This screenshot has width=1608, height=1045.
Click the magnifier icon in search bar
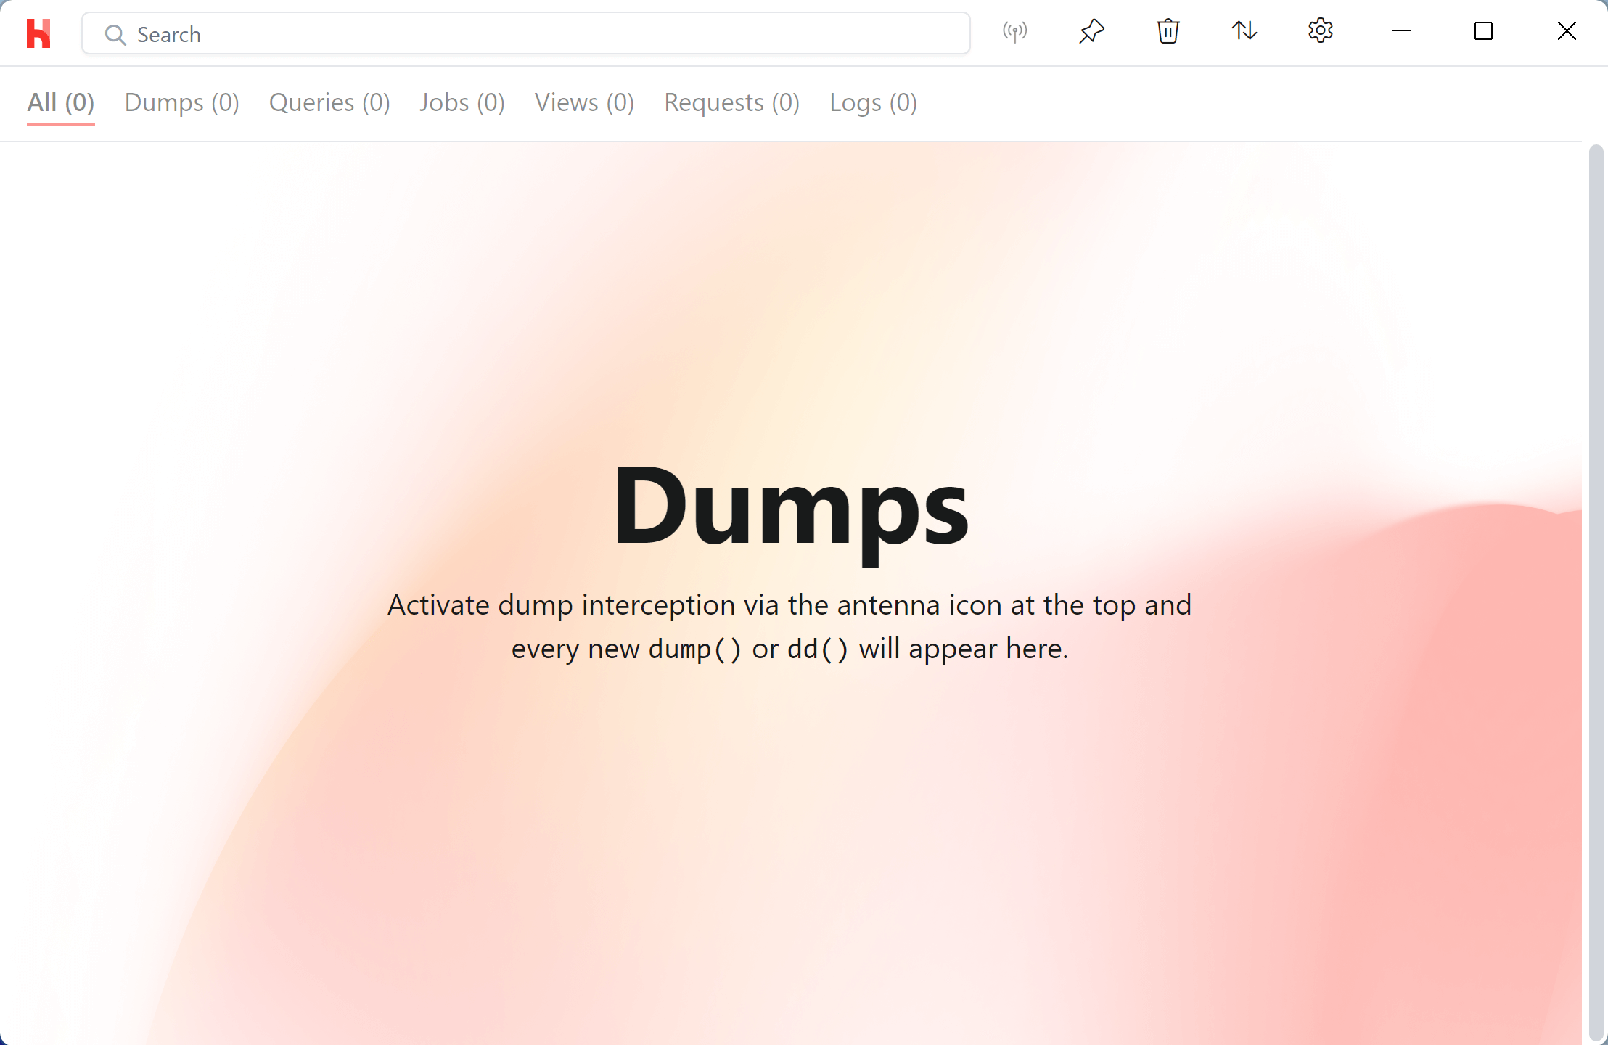[115, 34]
